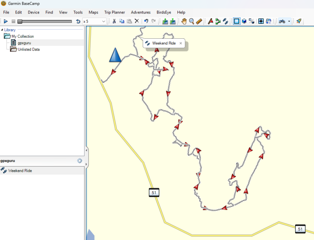Click the Cut scissors icon
Screen dimensions: 314x240
pyautogui.click(x=114, y=21)
